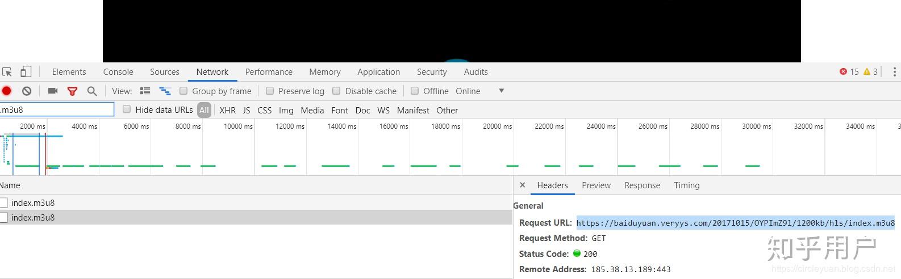Screen dimensions: 901x279
Task: Click the capture screenshots camera icon
Action: click(x=53, y=91)
